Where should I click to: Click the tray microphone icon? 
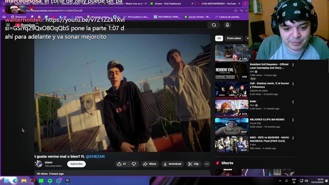pyautogui.click(x=286, y=181)
